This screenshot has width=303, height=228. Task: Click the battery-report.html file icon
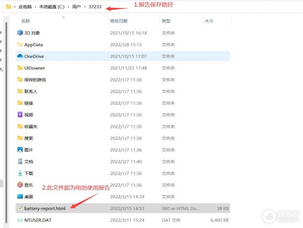pos(20,208)
